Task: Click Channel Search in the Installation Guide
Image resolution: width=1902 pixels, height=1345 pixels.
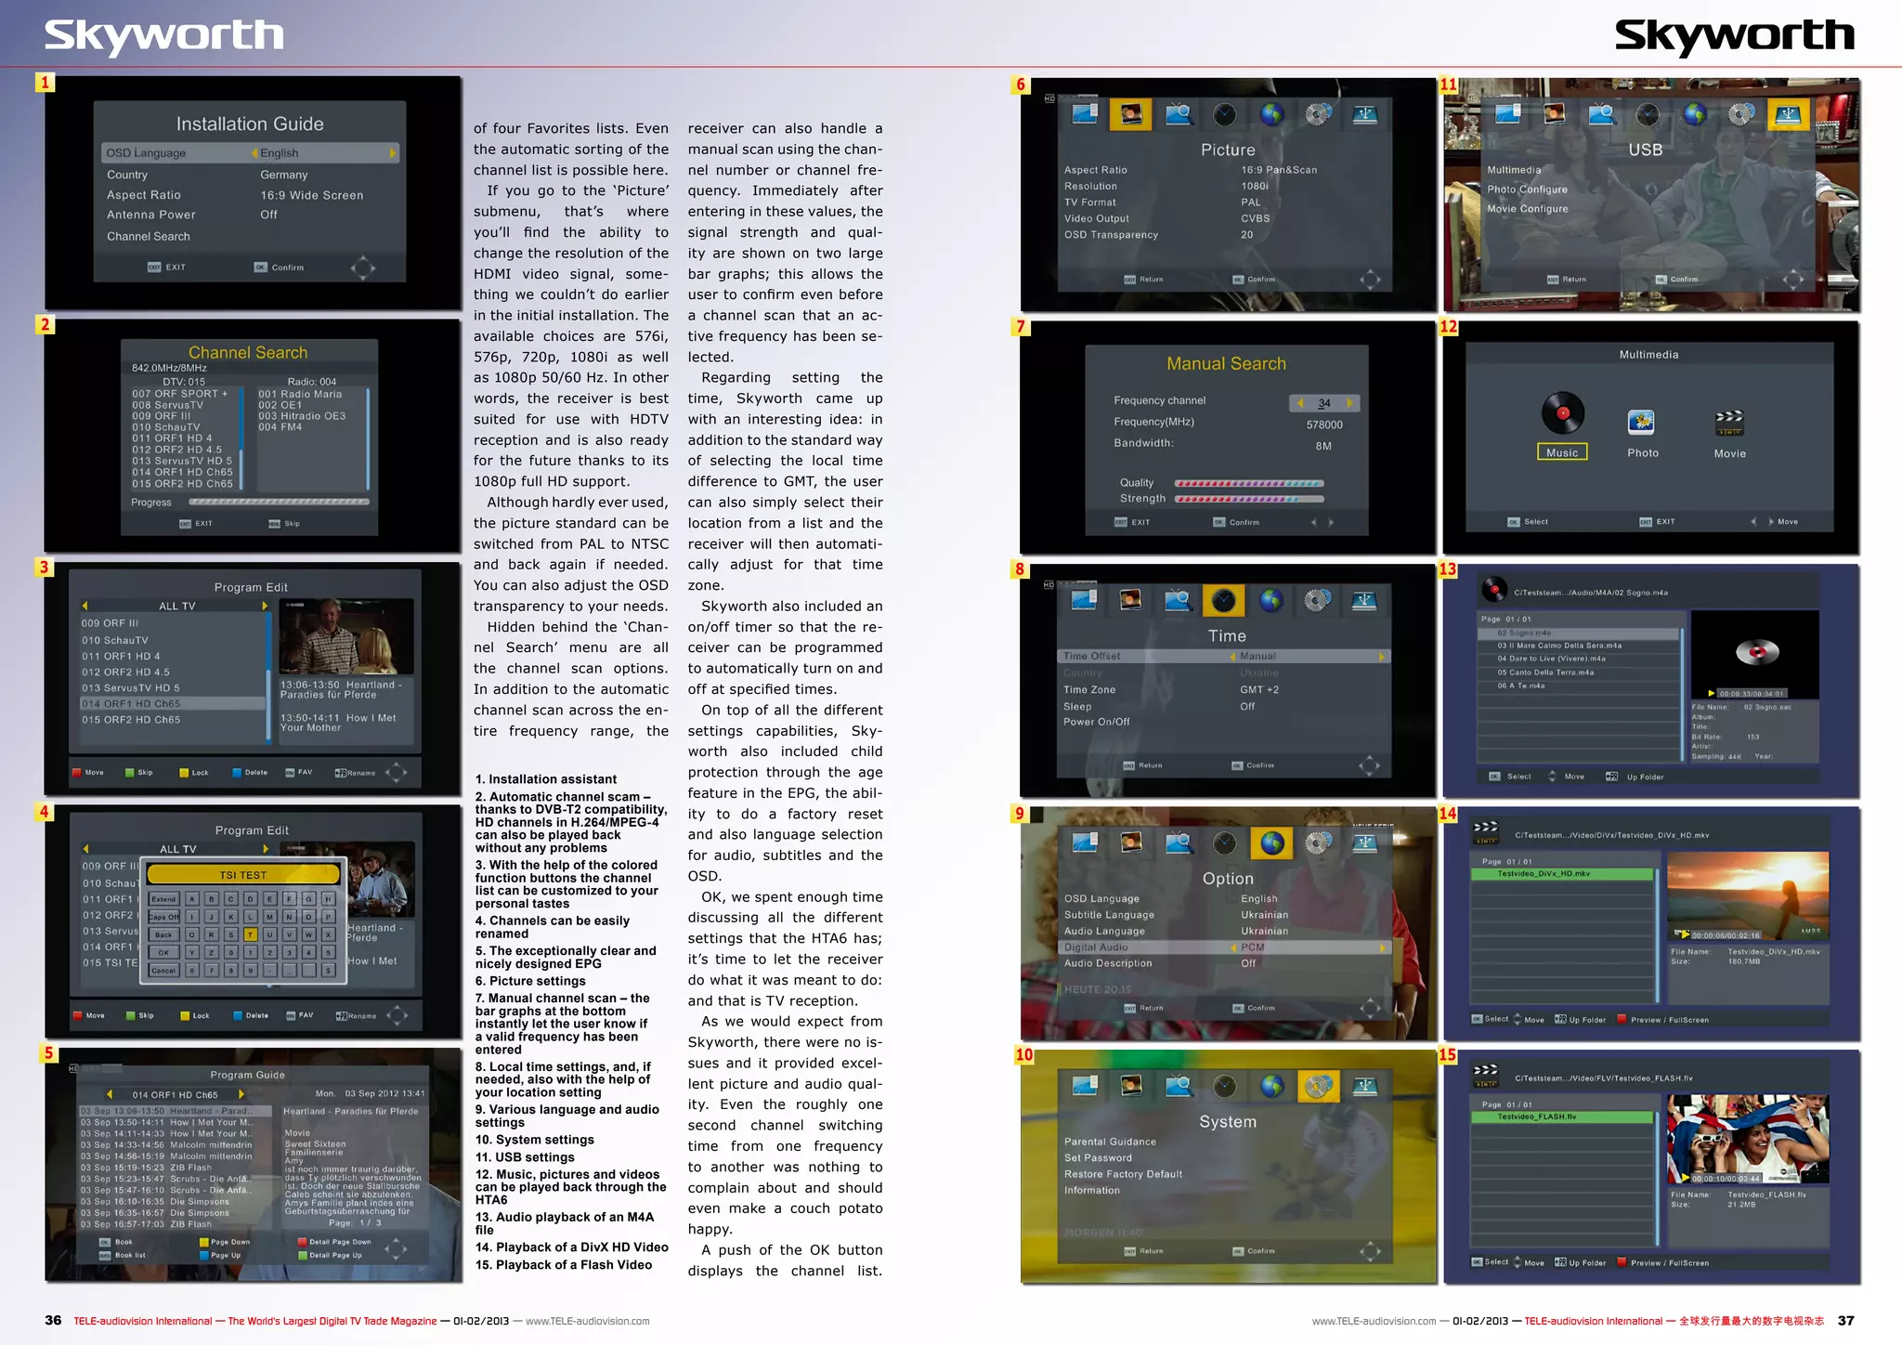Action: coord(148,237)
